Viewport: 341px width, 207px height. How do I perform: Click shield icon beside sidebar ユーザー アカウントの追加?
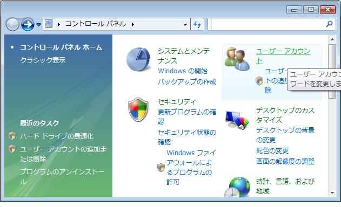pyautogui.click(x=12, y=149)
